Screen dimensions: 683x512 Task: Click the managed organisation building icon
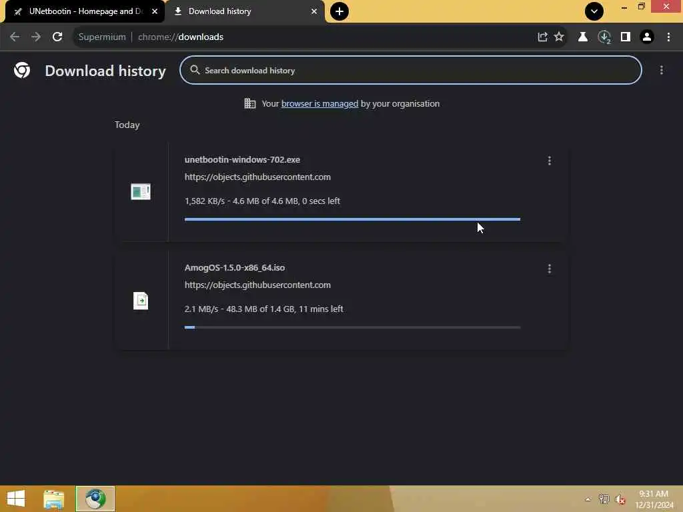pyautogui.click(x=250, y=103)
